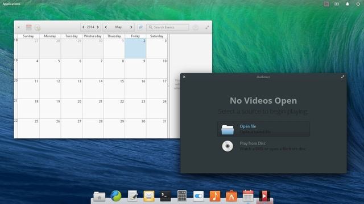
Task: Open the Files home folder in dock
Action: 99,197
